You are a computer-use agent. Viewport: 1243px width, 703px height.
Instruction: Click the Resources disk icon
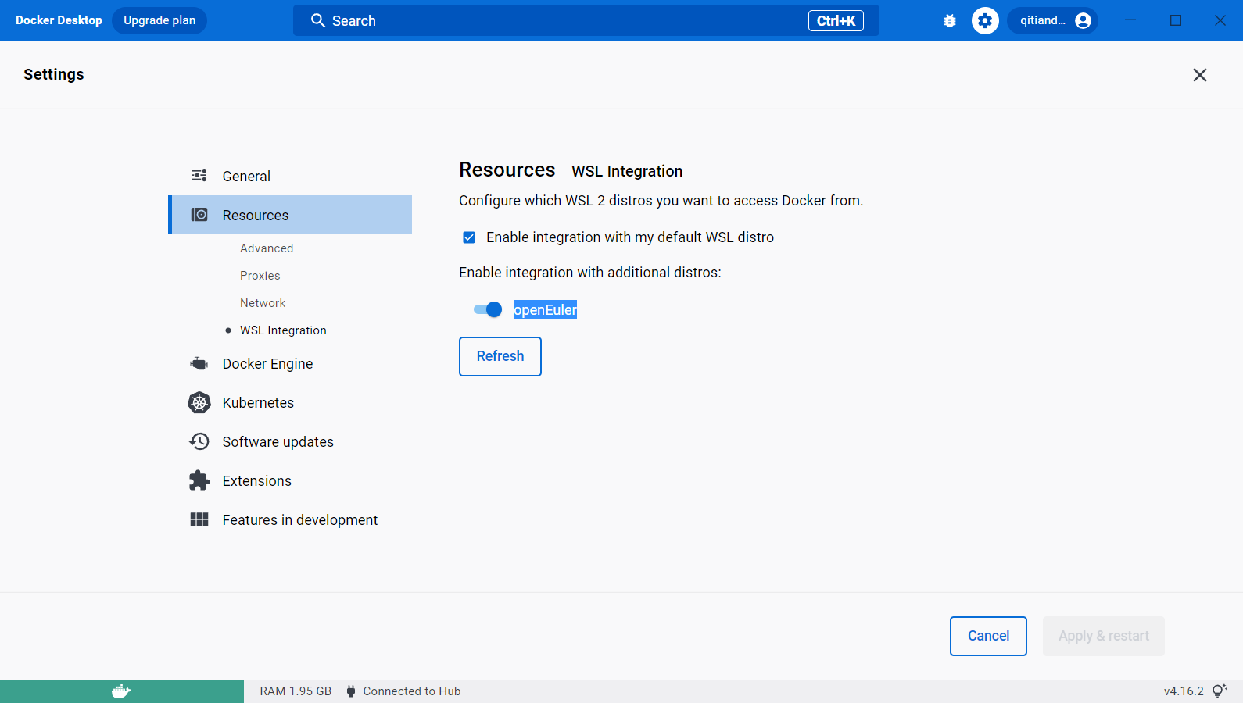pos(199,215)
